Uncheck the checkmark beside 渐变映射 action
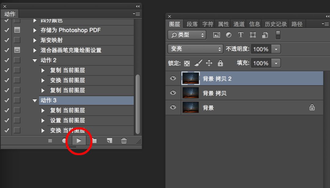Viewport: 330px width, 188px height. [x=6, y=40]
